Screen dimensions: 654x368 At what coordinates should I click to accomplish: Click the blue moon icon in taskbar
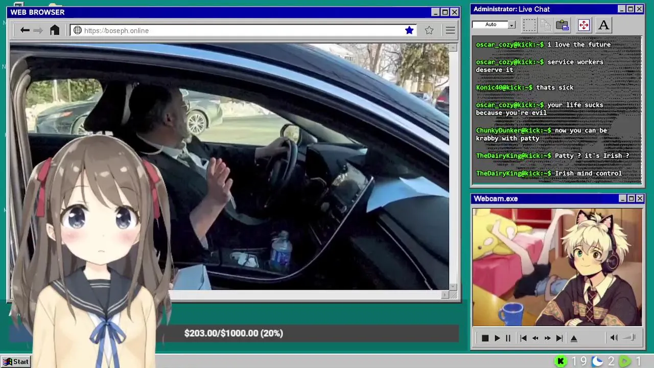597,362
